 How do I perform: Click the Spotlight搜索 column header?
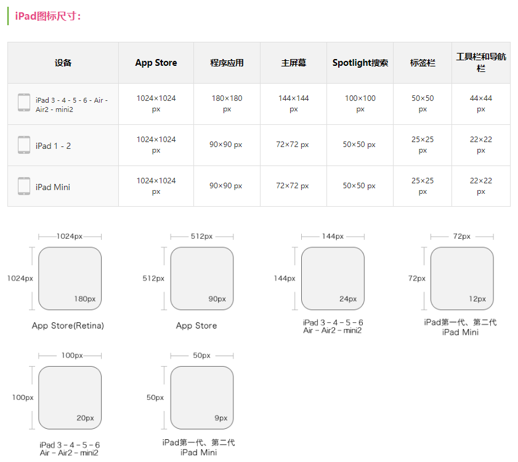360,63
